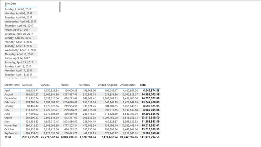
Task: Click October Germany value 535,750.60
Action: (x=89, y=129)
